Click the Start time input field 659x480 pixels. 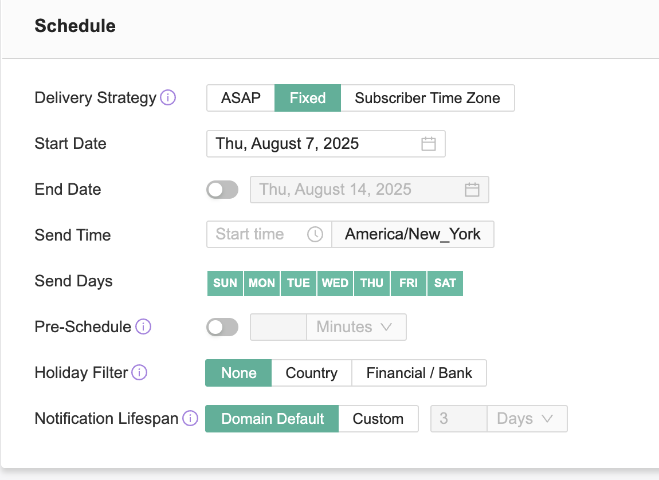258,234
